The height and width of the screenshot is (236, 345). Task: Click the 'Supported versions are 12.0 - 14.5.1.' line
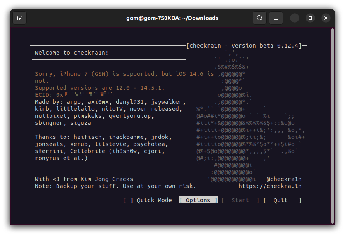coord(100,88)
